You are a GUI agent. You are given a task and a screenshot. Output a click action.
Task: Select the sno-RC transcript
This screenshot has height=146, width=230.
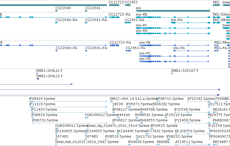point(173,28)
